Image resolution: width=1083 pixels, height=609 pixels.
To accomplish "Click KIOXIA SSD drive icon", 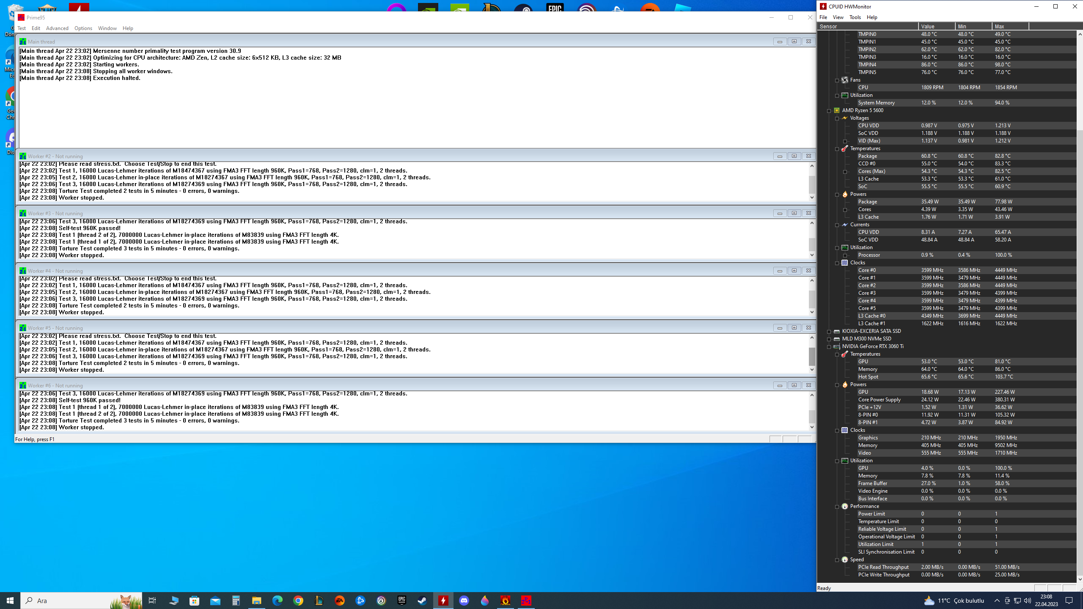I will pos(837,331).
